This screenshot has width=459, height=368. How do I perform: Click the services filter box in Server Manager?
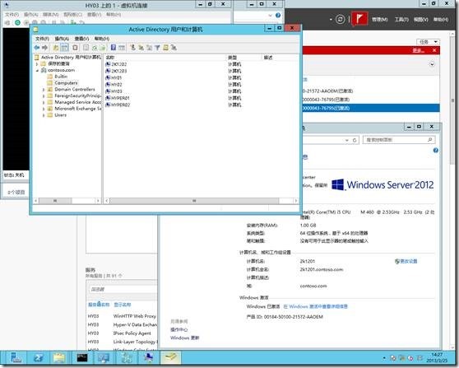pos(123,289)
